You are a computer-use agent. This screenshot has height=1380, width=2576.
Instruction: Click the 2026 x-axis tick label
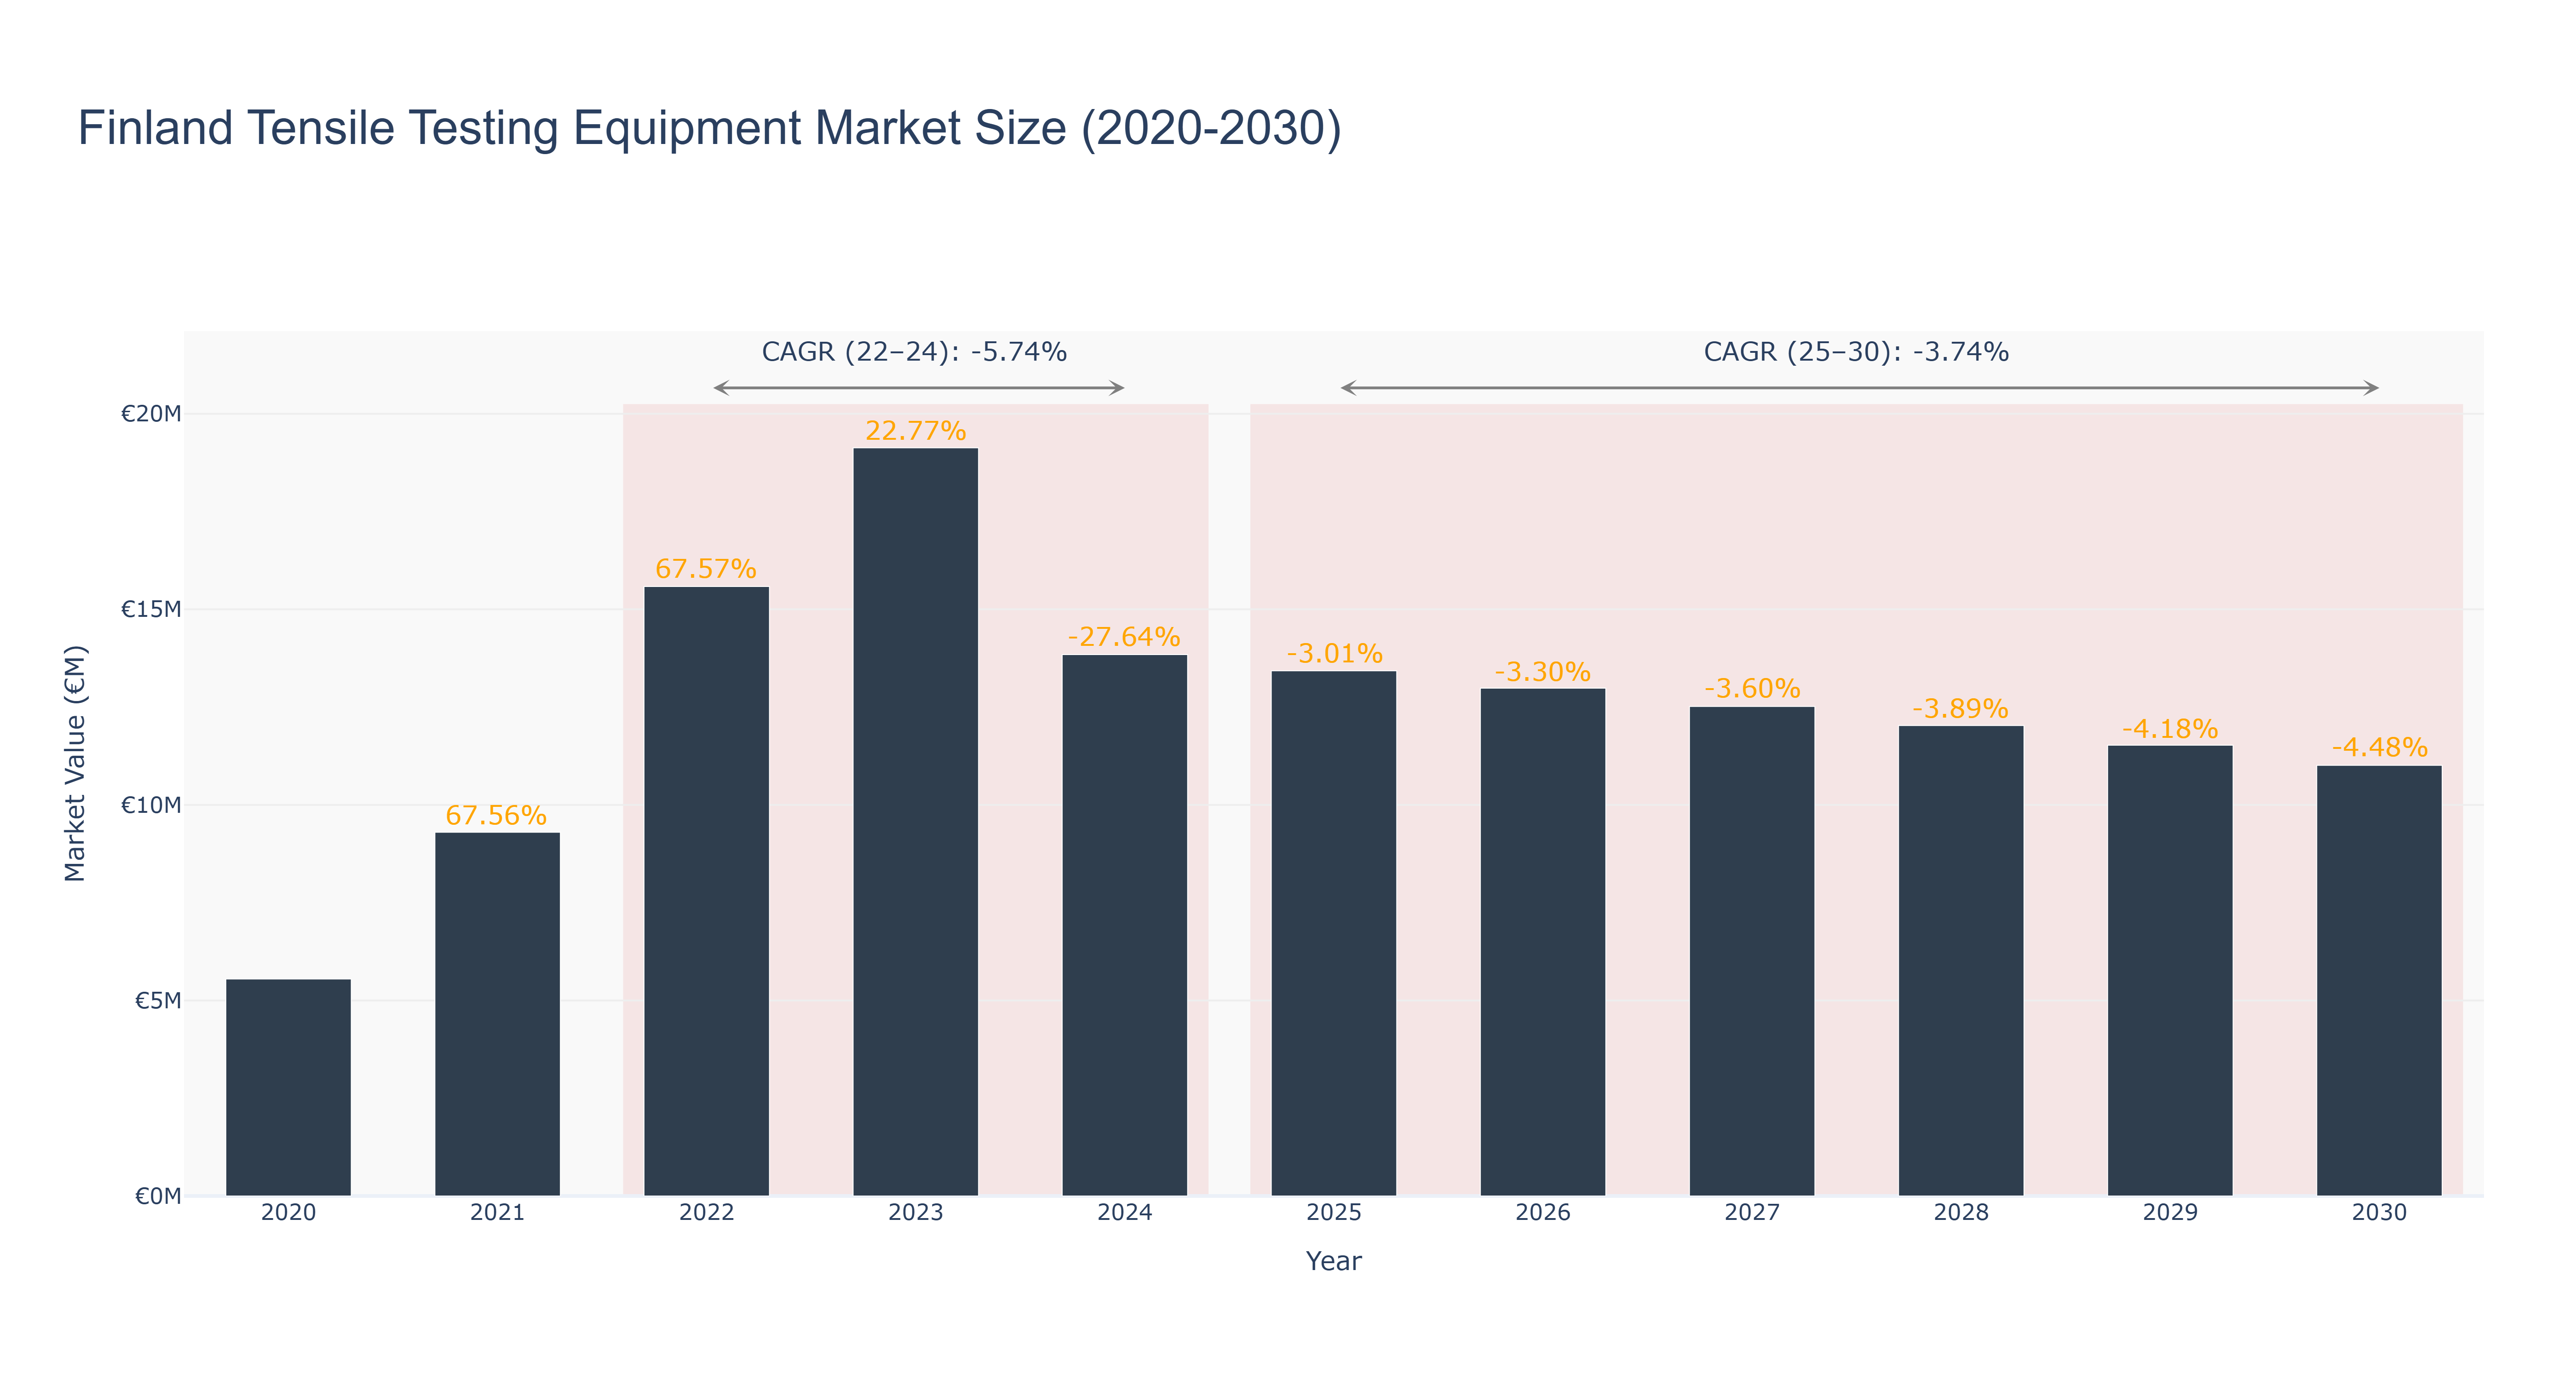pos(1542,1213)
